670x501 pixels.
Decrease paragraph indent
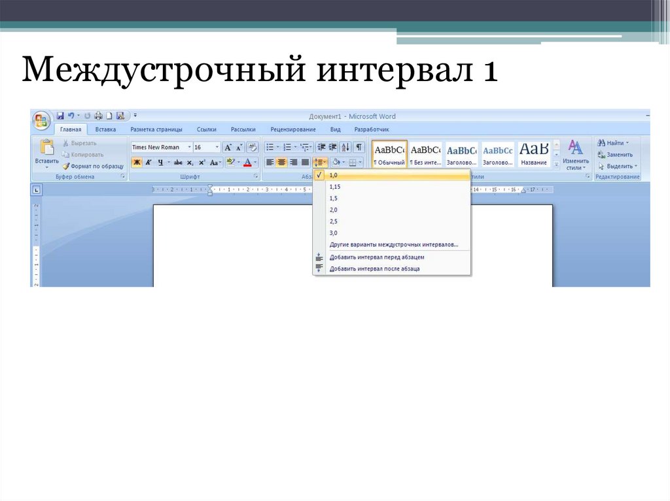tap(321, 147)
